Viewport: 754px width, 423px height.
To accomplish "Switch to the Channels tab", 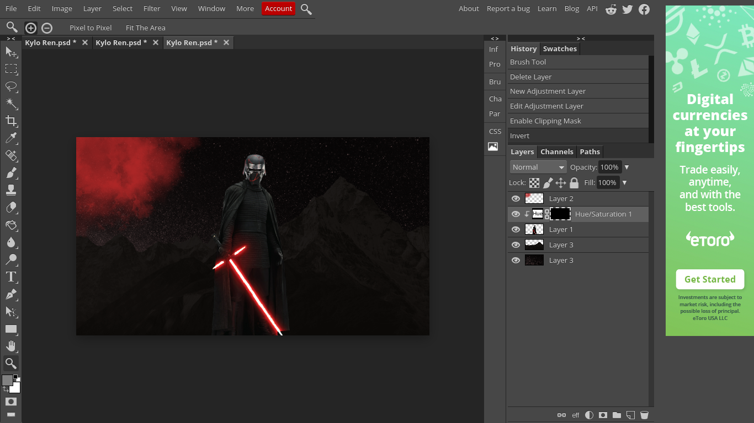I will 557,151.
